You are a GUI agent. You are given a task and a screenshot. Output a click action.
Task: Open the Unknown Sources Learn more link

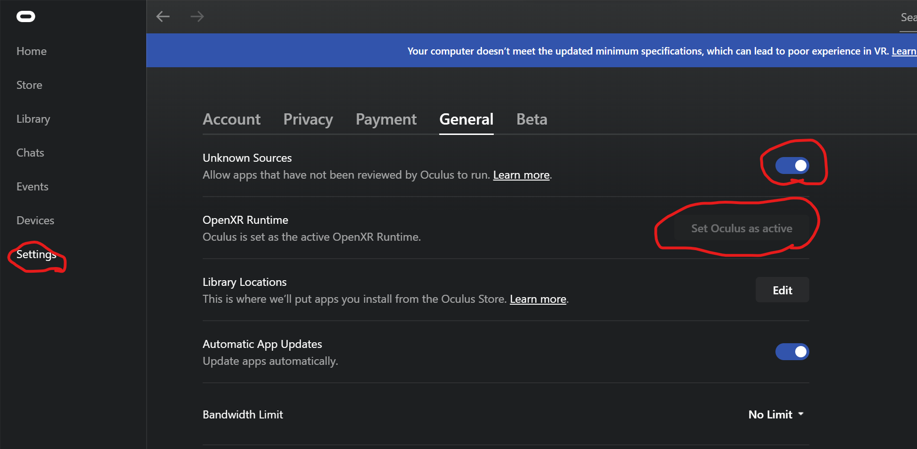pos(521,174)
